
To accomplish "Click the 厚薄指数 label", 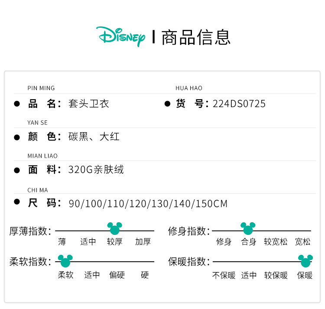I will (x=30, y=231).
